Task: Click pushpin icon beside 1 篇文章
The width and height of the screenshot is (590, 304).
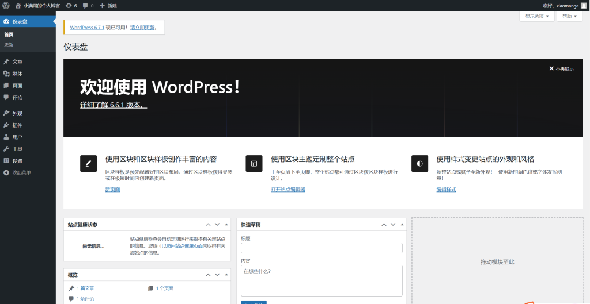Action: [71, 288]
